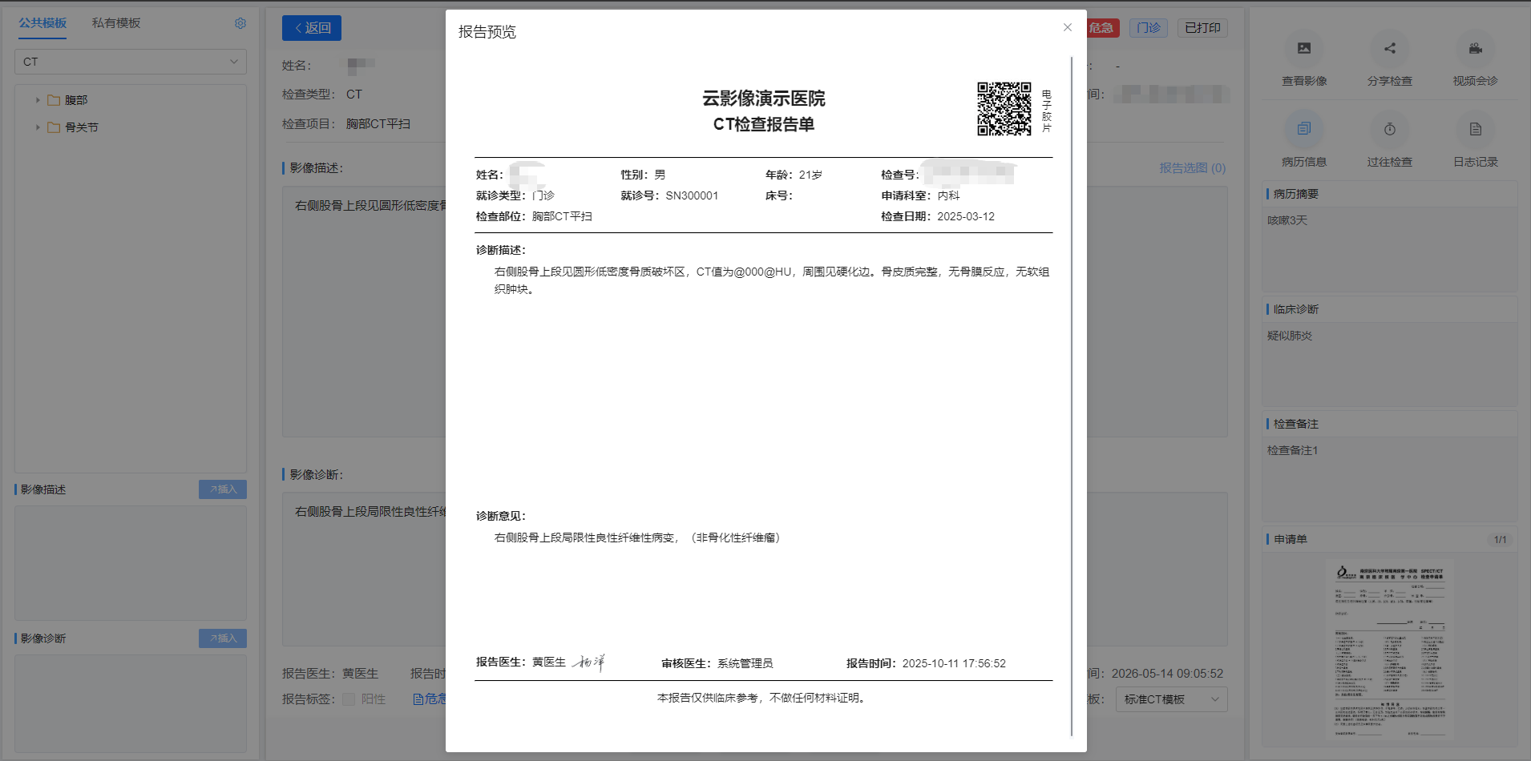Click 疑似肺炎 clinical diagnosis text
Viewport: 1531px width, 761px height.
pos(1289,336)
